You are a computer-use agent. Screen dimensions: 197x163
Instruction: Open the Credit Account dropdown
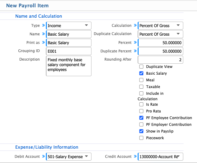161,157
